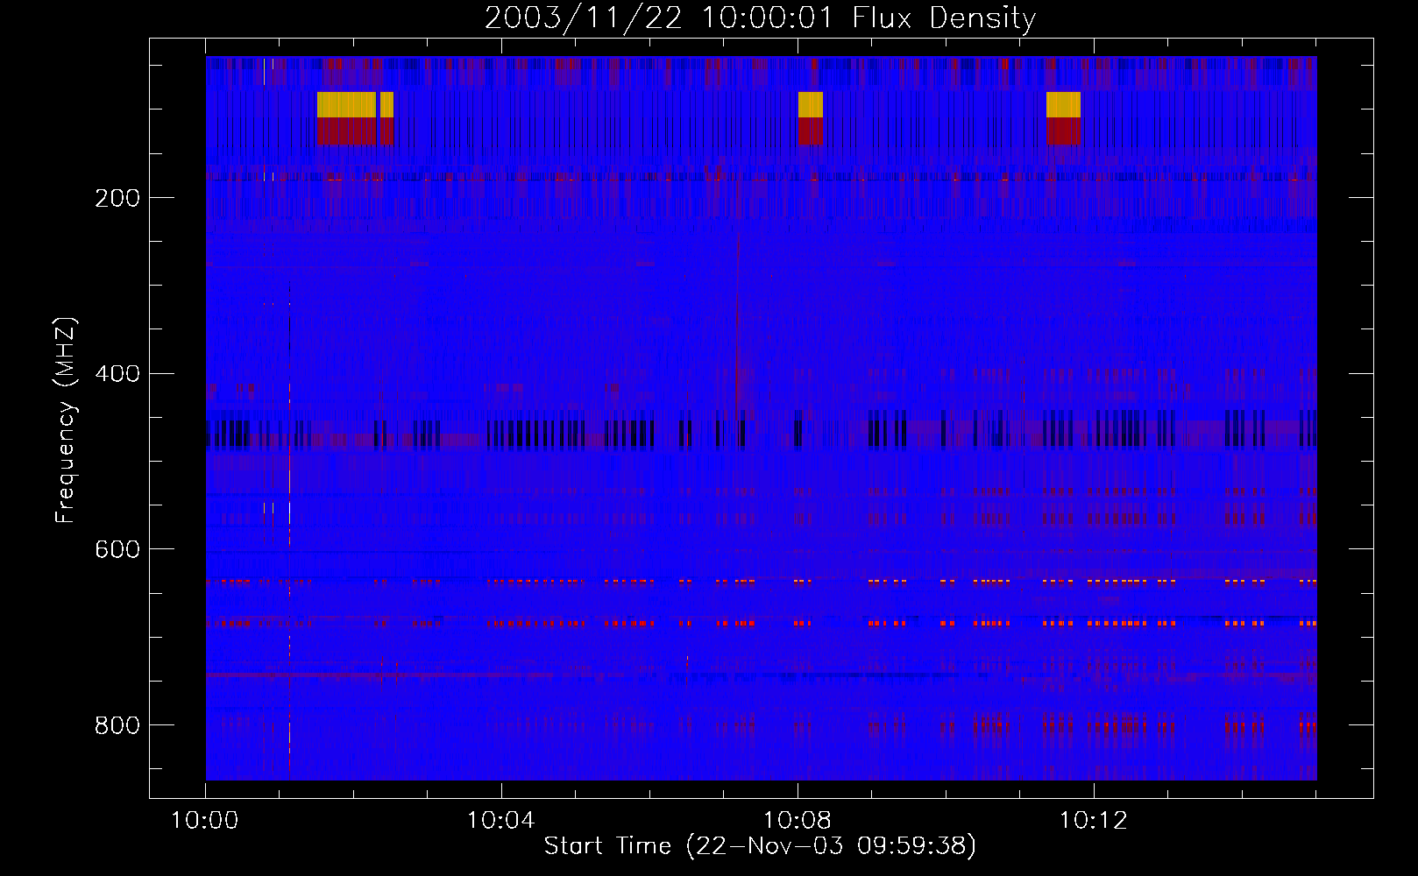Click the yellow burst block before 10:12
1418x876 pixels.
1063,105
